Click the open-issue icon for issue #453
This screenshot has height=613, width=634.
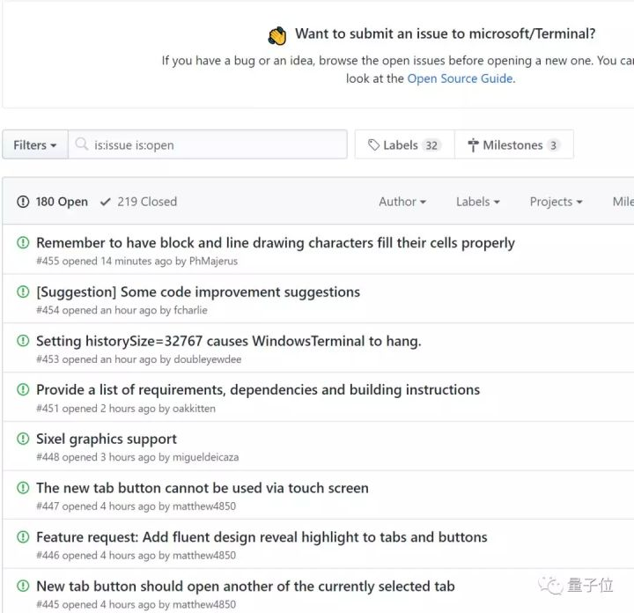23,341
